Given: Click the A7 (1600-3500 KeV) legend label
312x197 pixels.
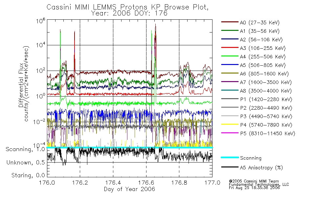Looking at the screenshot, I should [266, 82].
